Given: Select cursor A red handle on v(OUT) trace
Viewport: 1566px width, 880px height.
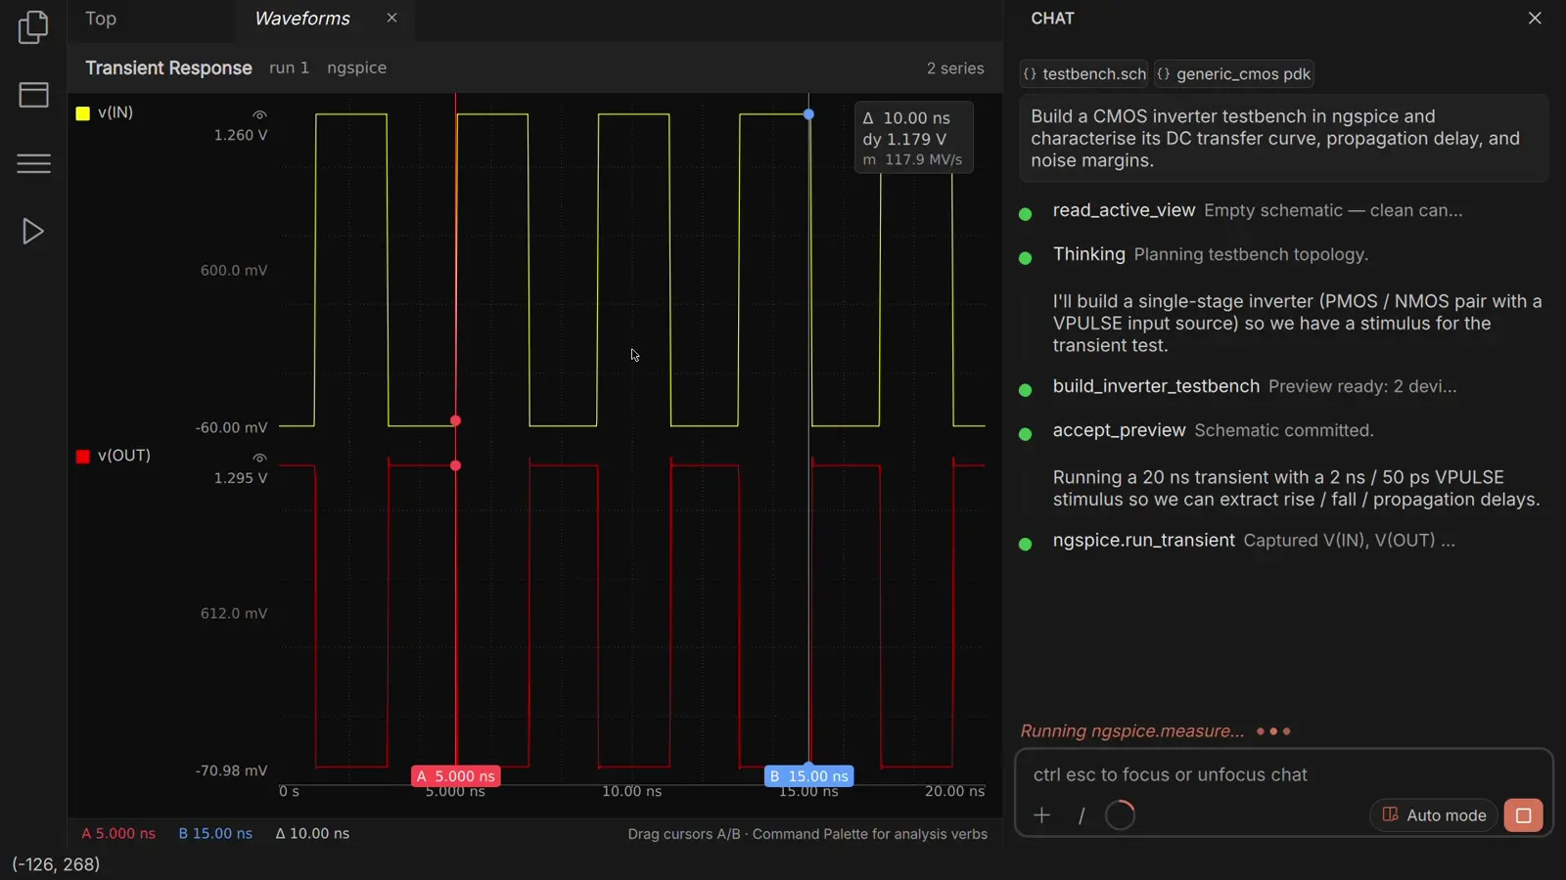Looking at the screenshot, I should pyautogui.click(x=455, y=465).
